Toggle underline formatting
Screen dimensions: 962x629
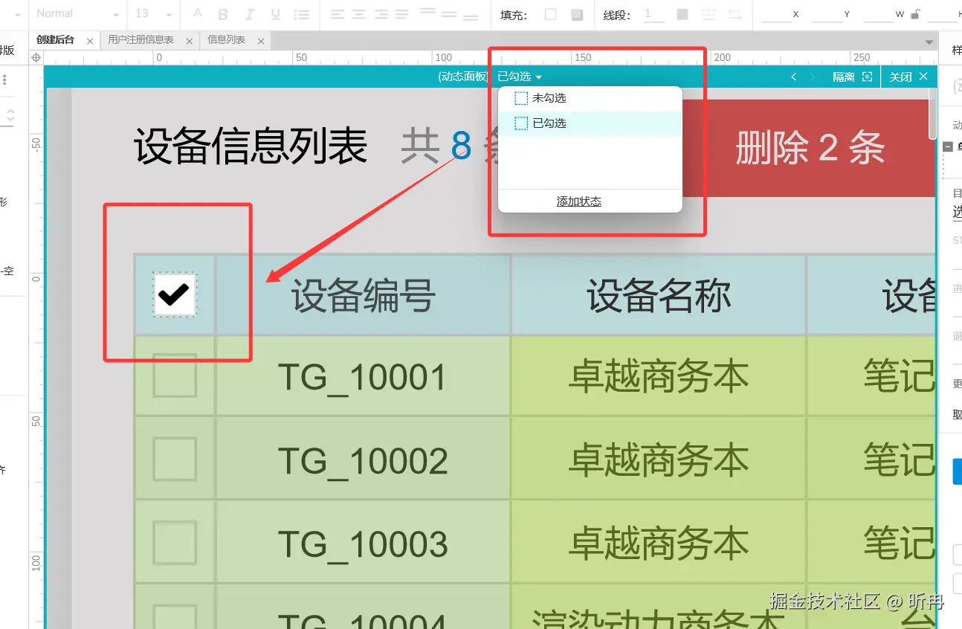(x=276, y=14)
